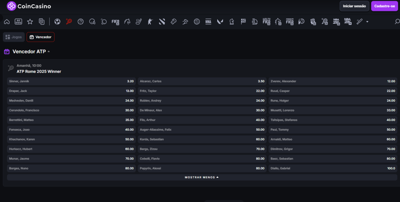Choose Popyrin, Alexei at 80.00

pyautogui.click(x=202, y=168)
